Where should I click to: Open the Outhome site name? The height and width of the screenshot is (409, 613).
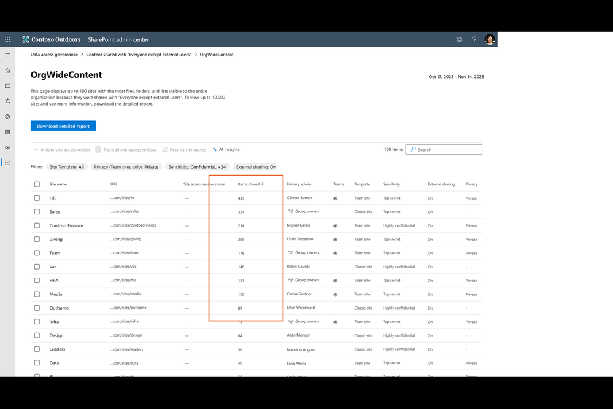click(x=59, y=308)
